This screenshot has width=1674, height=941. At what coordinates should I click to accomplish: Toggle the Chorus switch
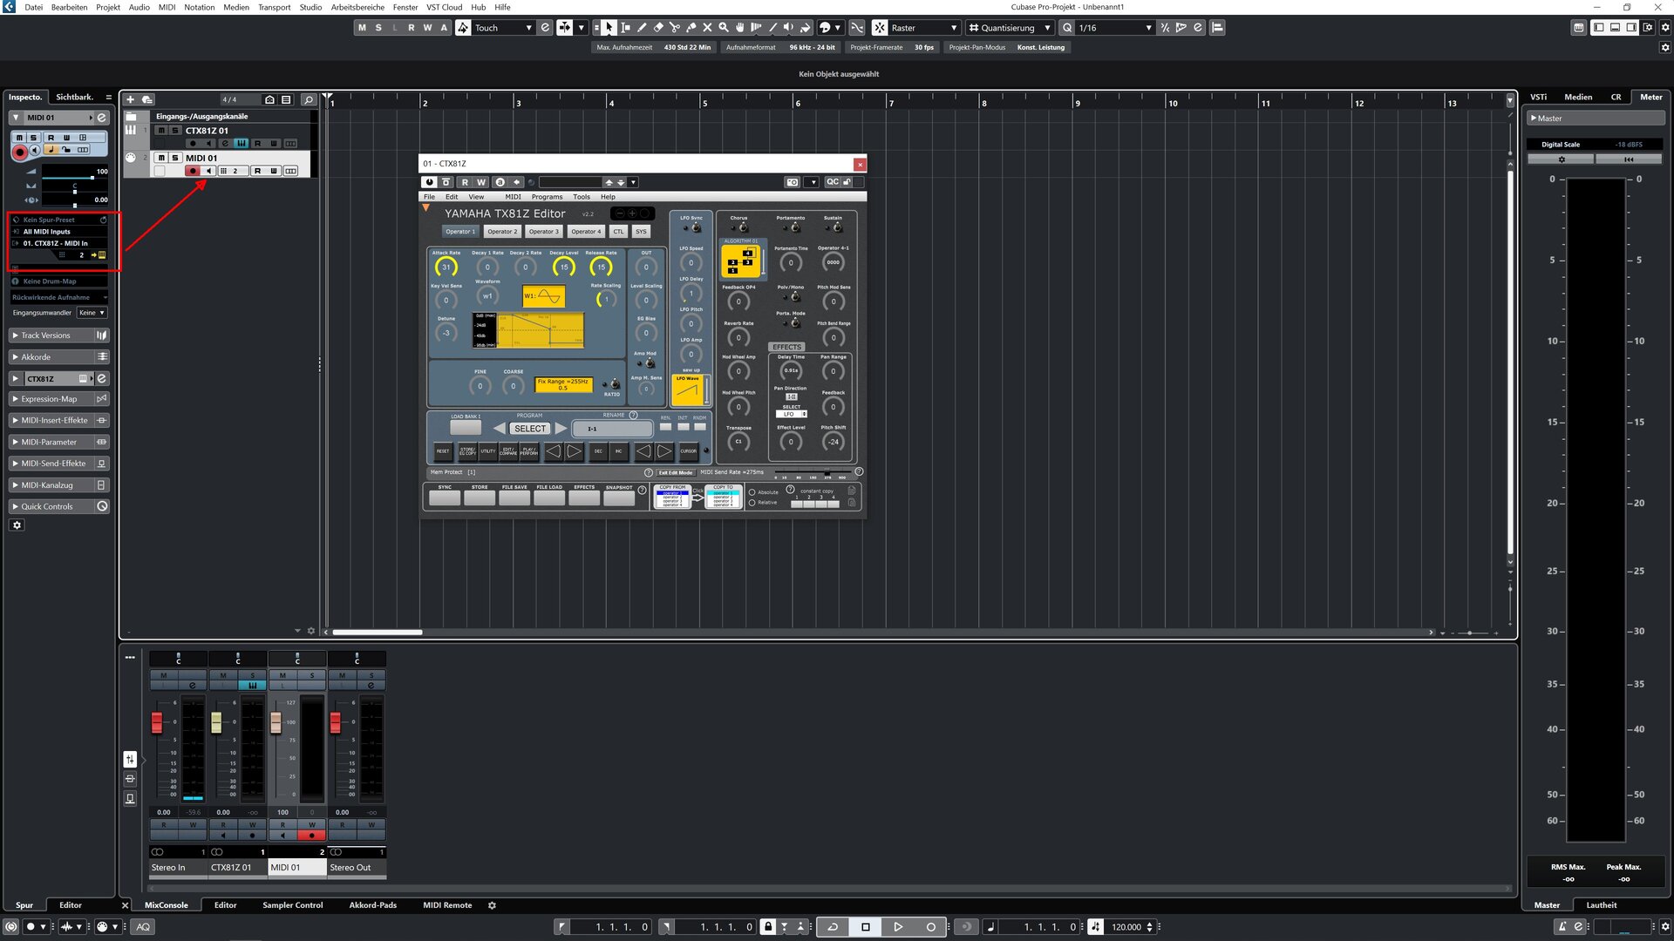pyautogui.click(x=743, y=228)
